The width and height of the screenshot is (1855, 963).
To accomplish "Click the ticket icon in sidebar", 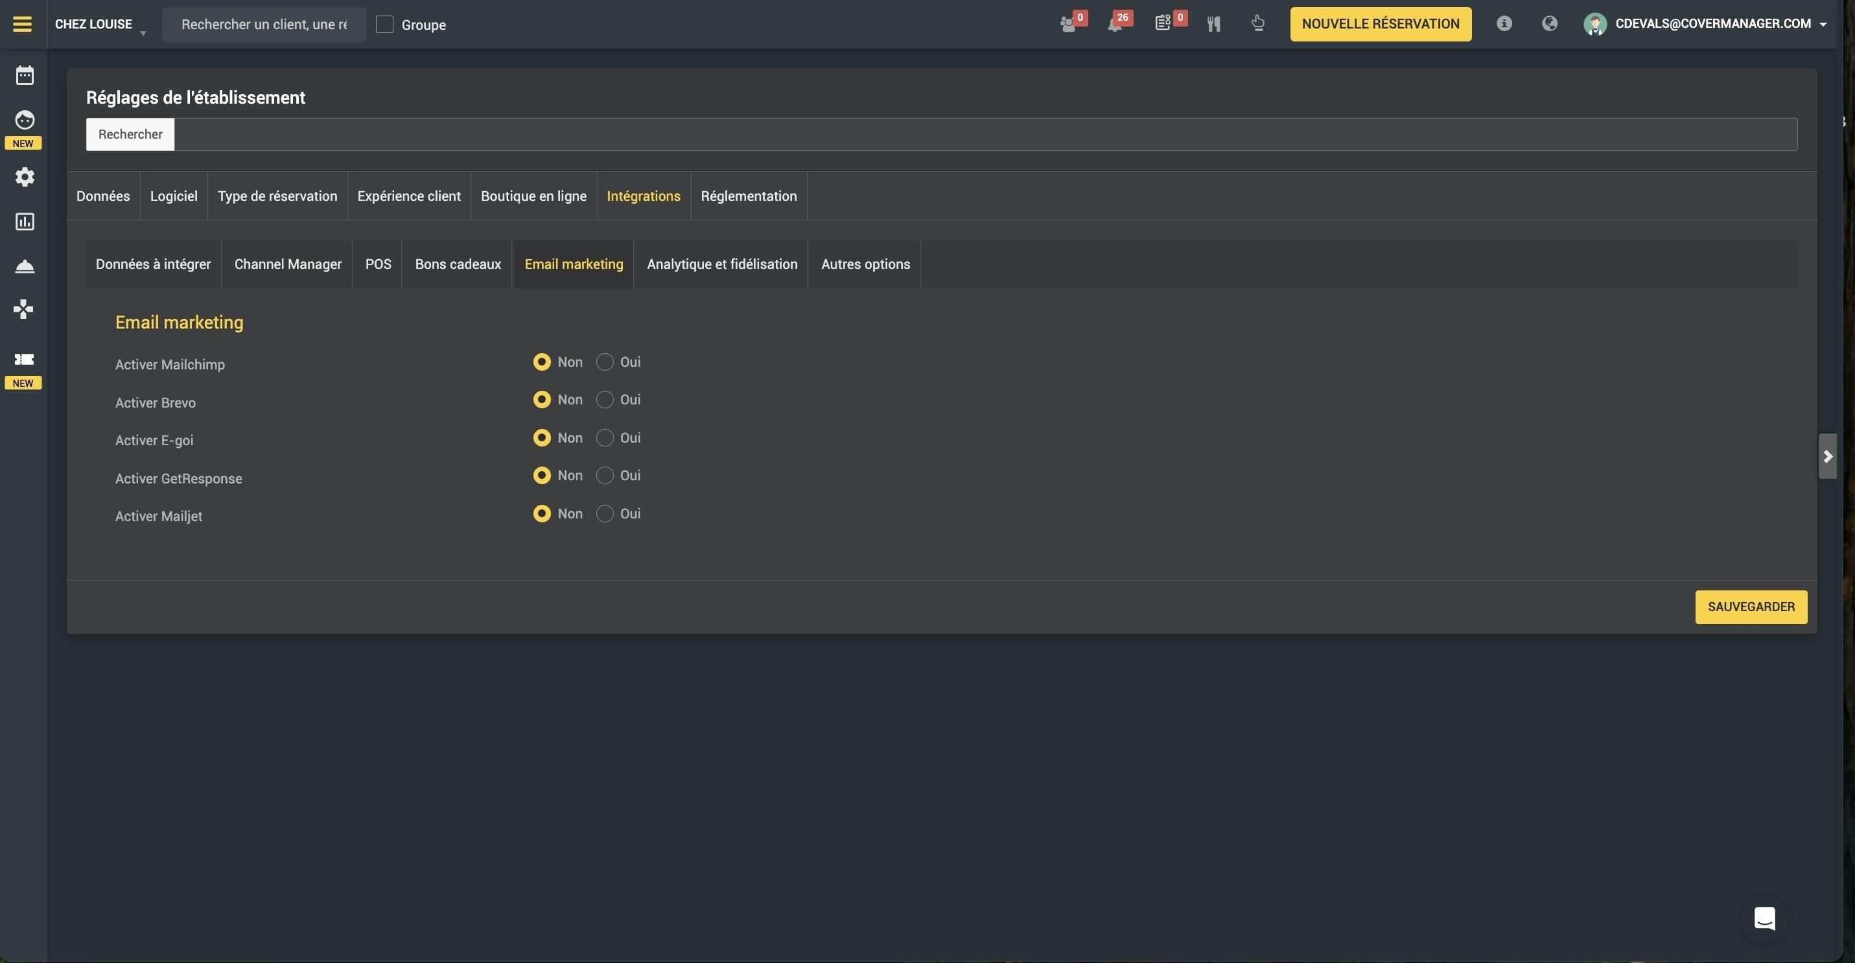I will point(25,359).
